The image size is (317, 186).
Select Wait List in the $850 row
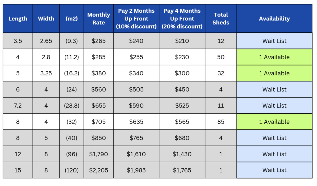point(274,138)
